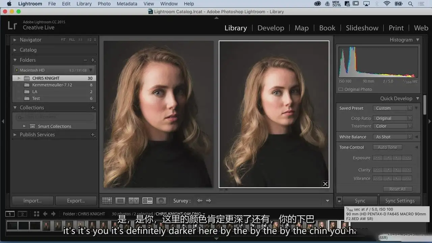Open the Treatment Color dropdown
The image size is (432, 243).
pos(392,126)
